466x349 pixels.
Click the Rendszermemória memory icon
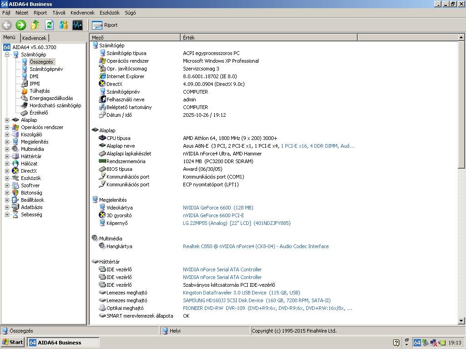click(102, 161)
